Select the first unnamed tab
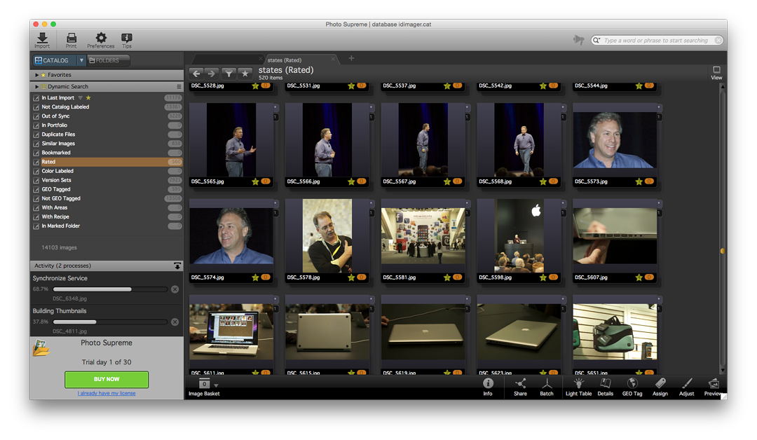Viewport: 757px width, 440px height. [x=227, y=60]
